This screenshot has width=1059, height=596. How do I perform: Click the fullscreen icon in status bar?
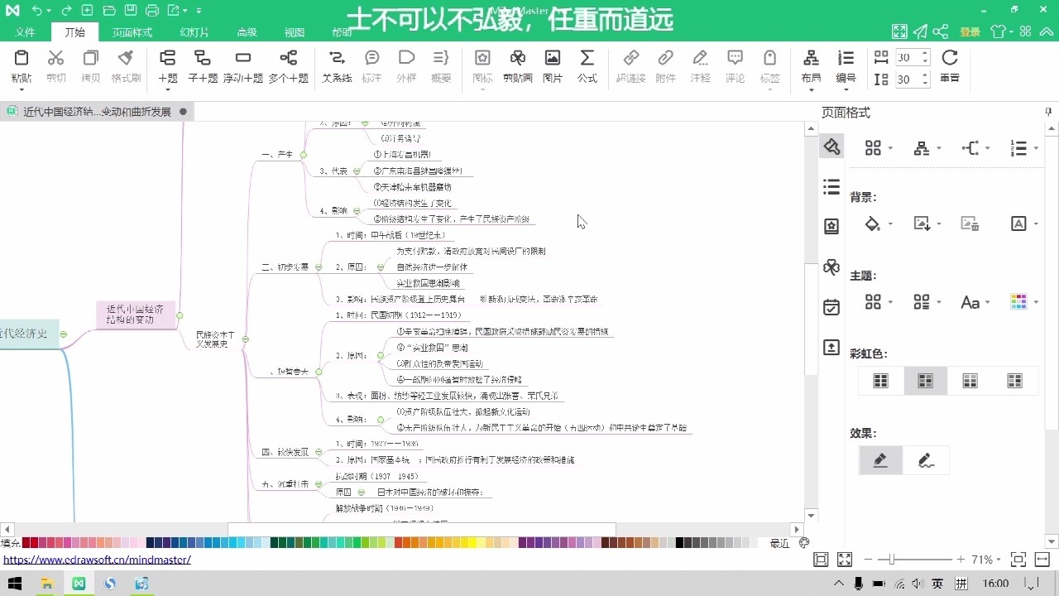[x=844, y=560]
